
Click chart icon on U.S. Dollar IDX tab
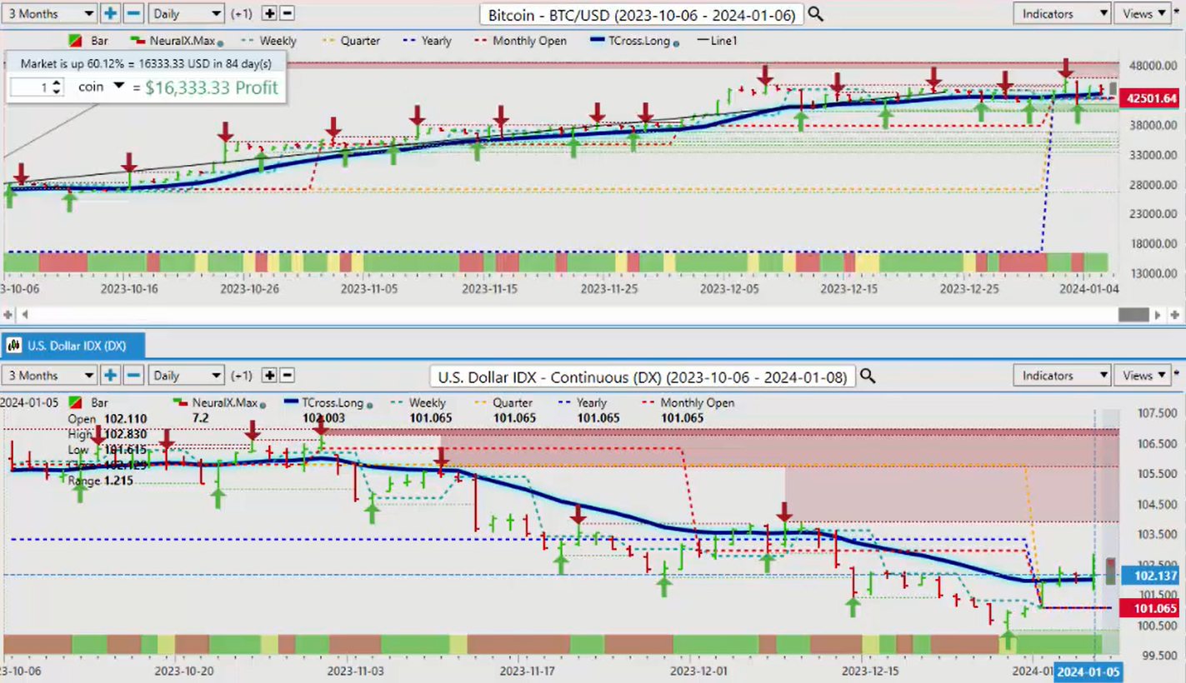(x=14, y=346)
